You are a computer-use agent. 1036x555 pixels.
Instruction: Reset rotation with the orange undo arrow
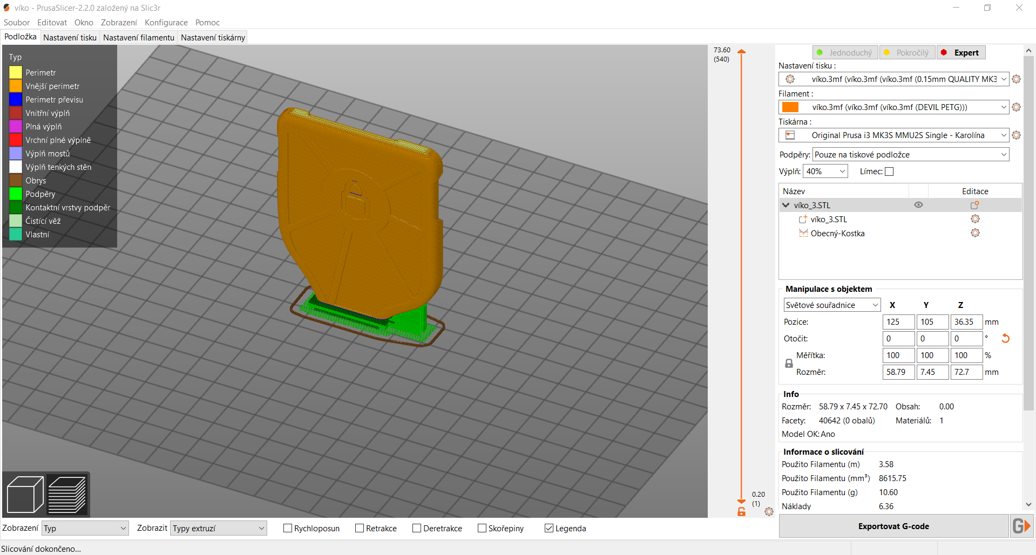(x=1006, y=338)
